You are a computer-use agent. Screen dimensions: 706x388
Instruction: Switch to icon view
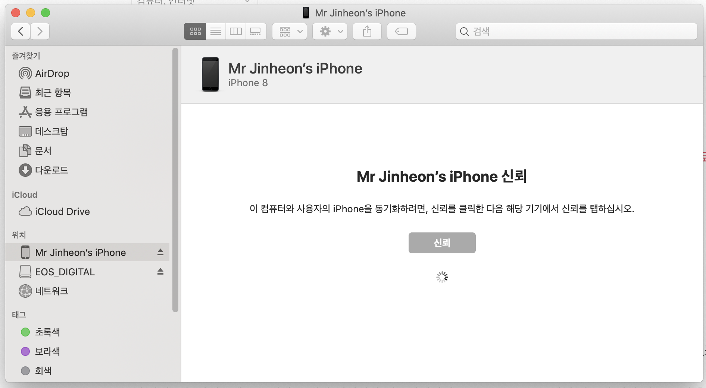[195, 31]
